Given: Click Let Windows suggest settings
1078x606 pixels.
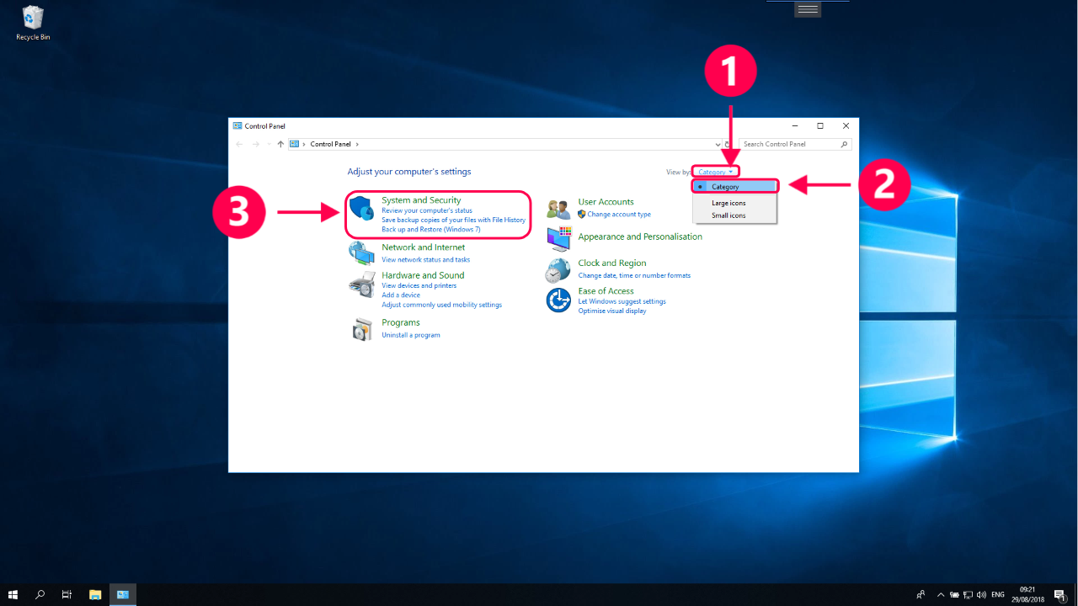Looking at the screenshot, I should 622,301.
